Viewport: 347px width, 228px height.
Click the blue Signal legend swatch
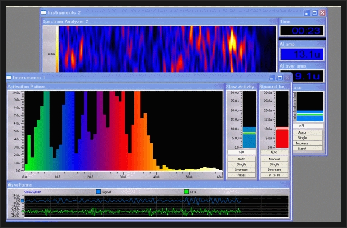tap(99, 192)
